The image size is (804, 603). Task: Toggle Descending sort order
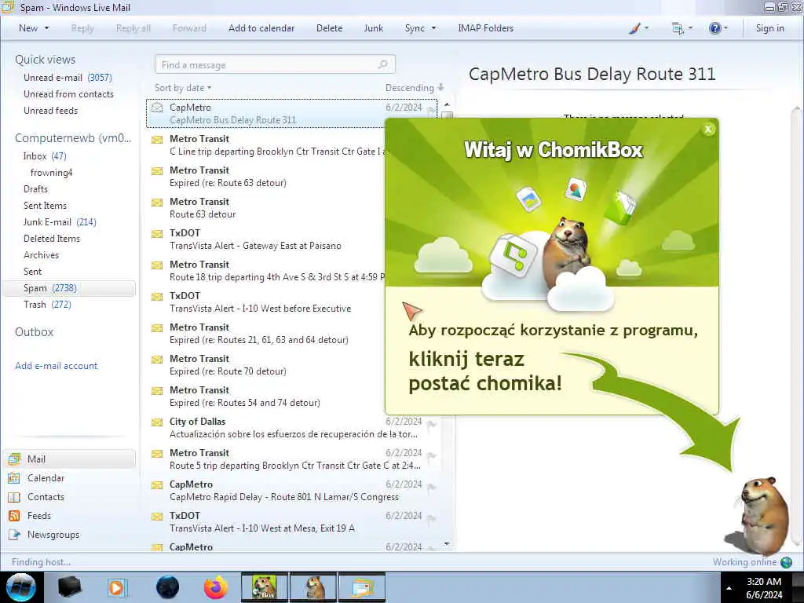[x=415, y=88]
